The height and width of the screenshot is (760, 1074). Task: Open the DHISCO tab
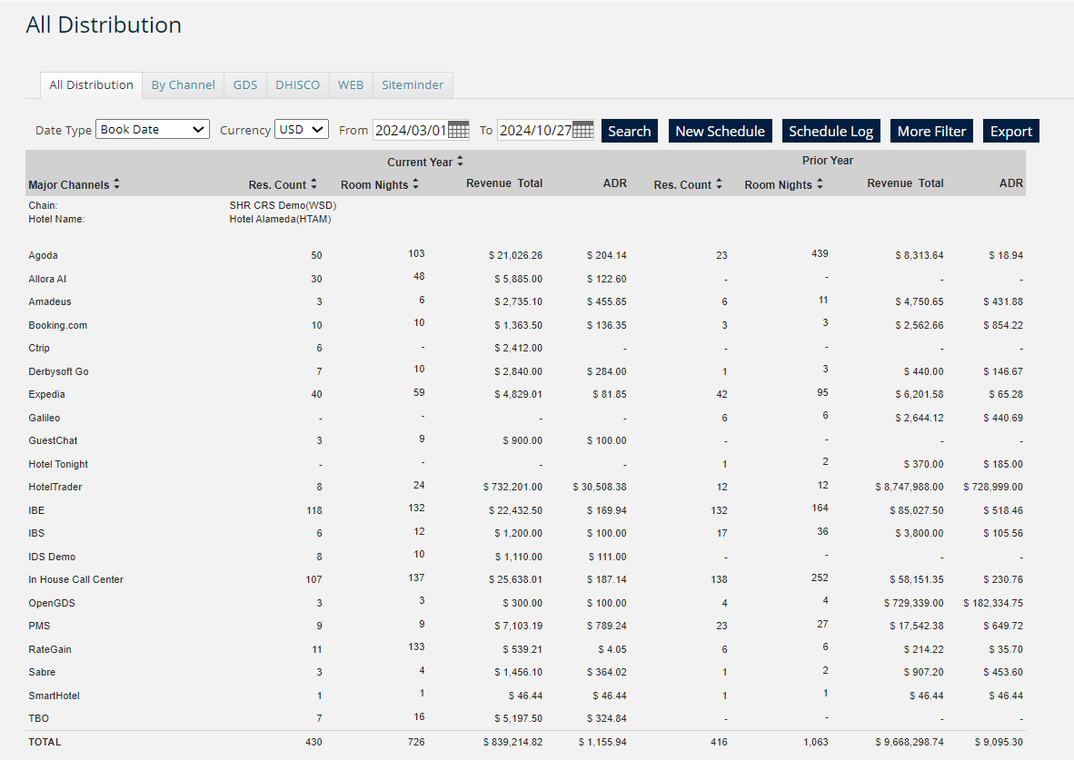pos(297,85)
